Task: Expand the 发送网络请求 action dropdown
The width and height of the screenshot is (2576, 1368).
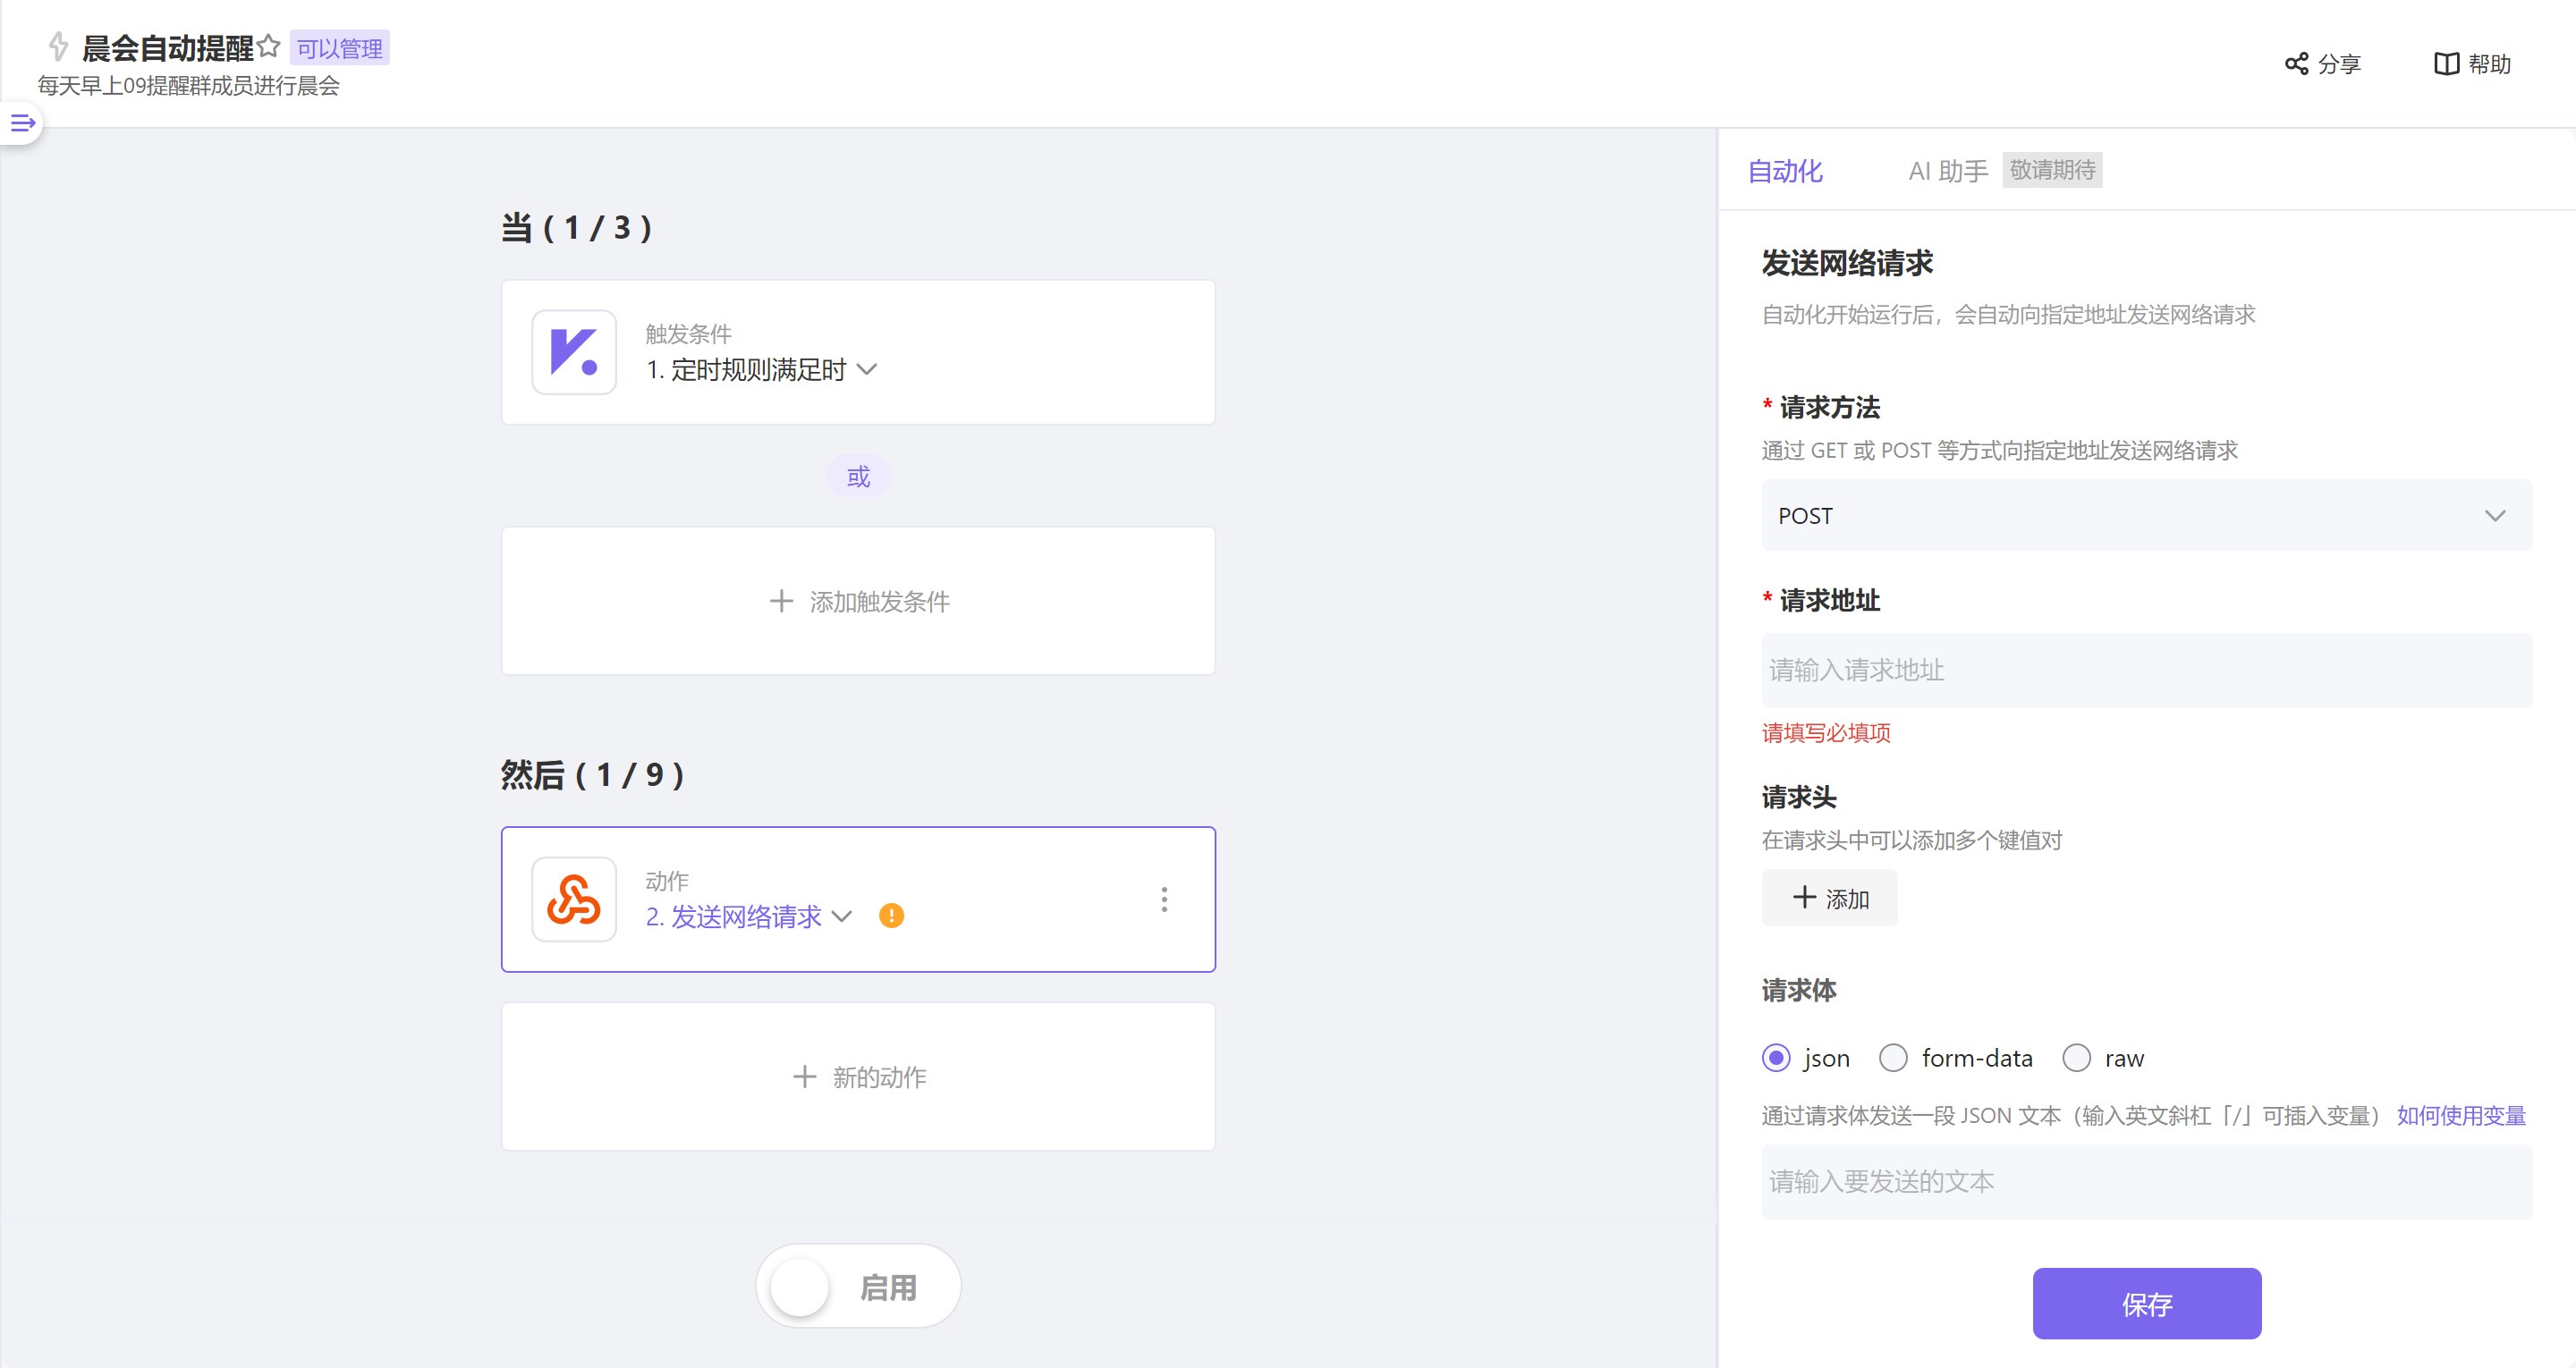Action: coord(843,916)
